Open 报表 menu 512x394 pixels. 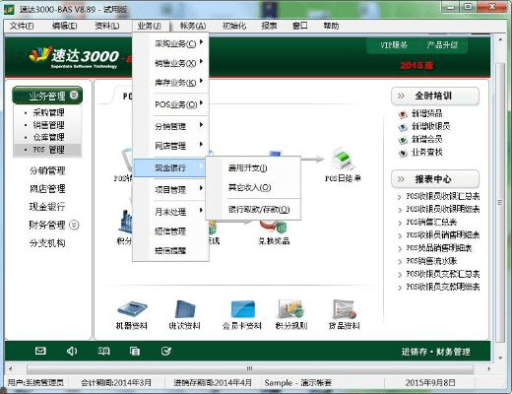tap(269, 26)
